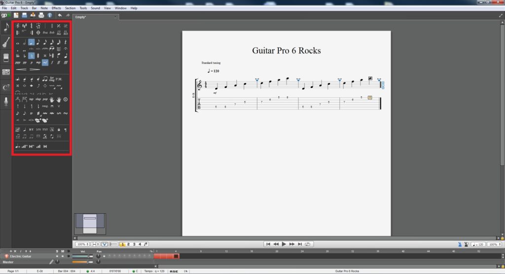Expand the global track view options arrow

point(151,251)
